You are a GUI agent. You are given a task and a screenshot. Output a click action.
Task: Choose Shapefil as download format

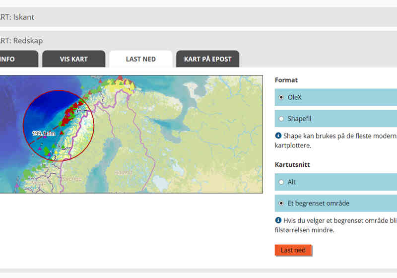(x=282, y=119)
